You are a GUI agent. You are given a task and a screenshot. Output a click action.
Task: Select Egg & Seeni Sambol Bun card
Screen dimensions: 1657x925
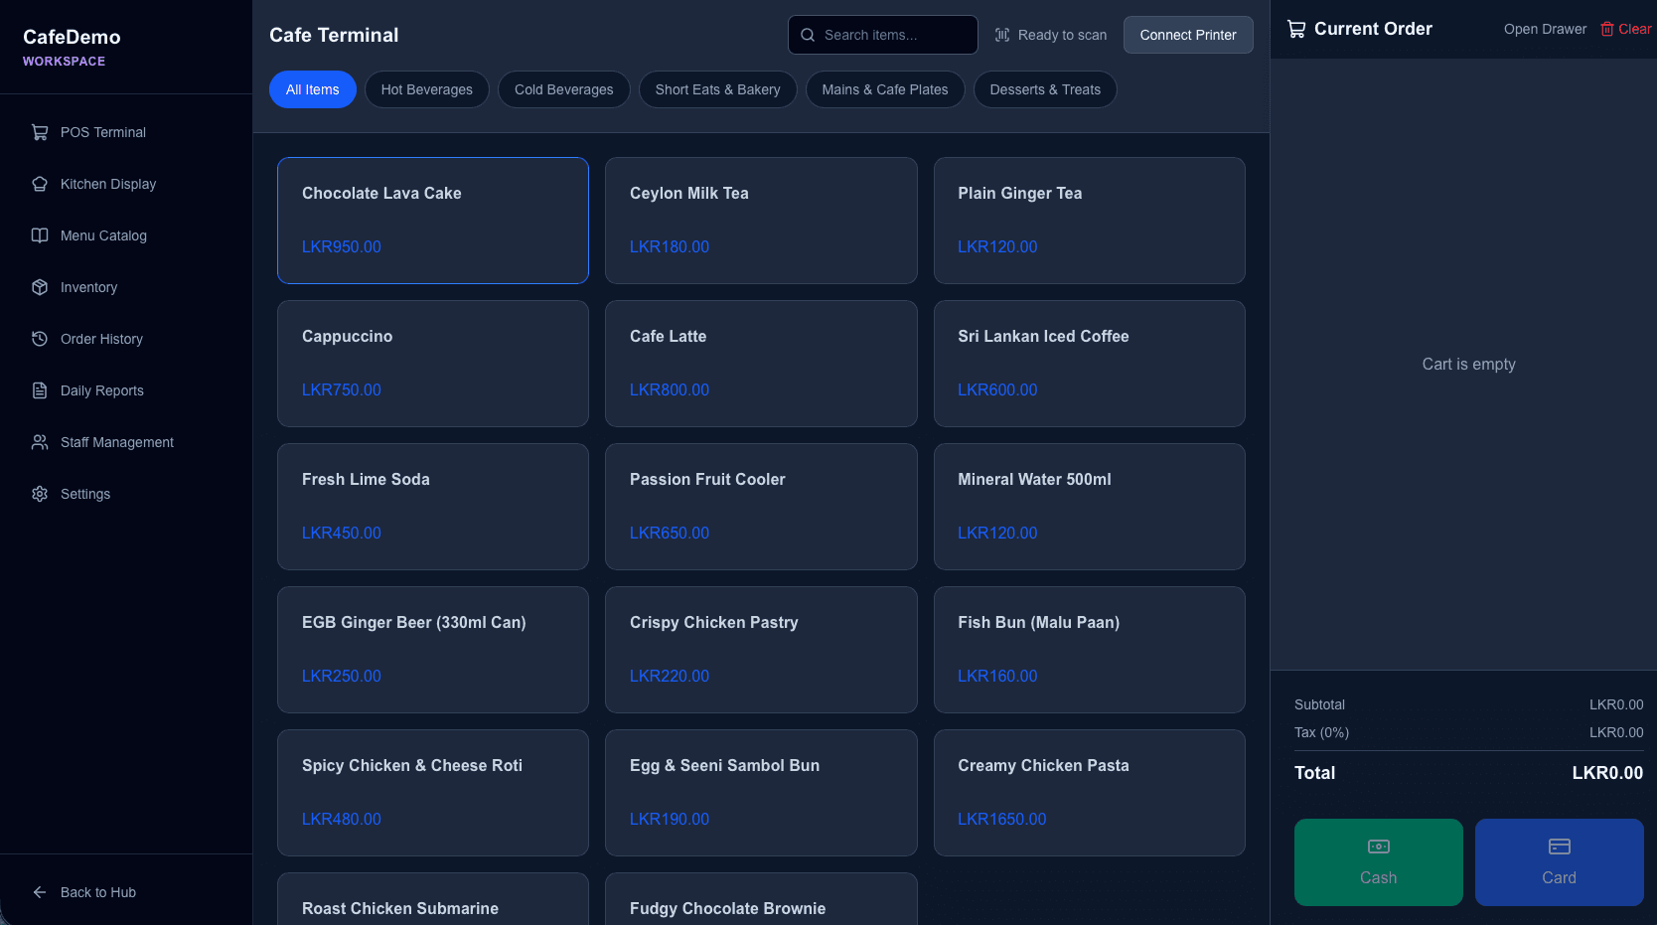[x=761, y=793]
